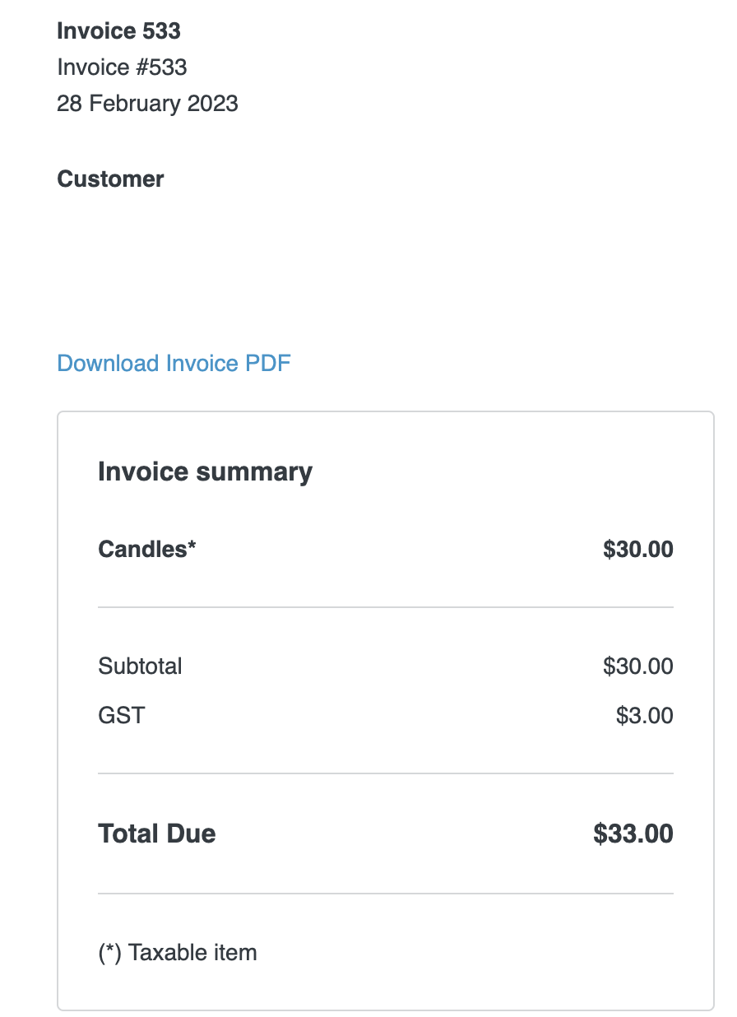Screen dimensions: 737x1017
Task: Select the Invoice #533 number line
Action: tap(122, 67)
